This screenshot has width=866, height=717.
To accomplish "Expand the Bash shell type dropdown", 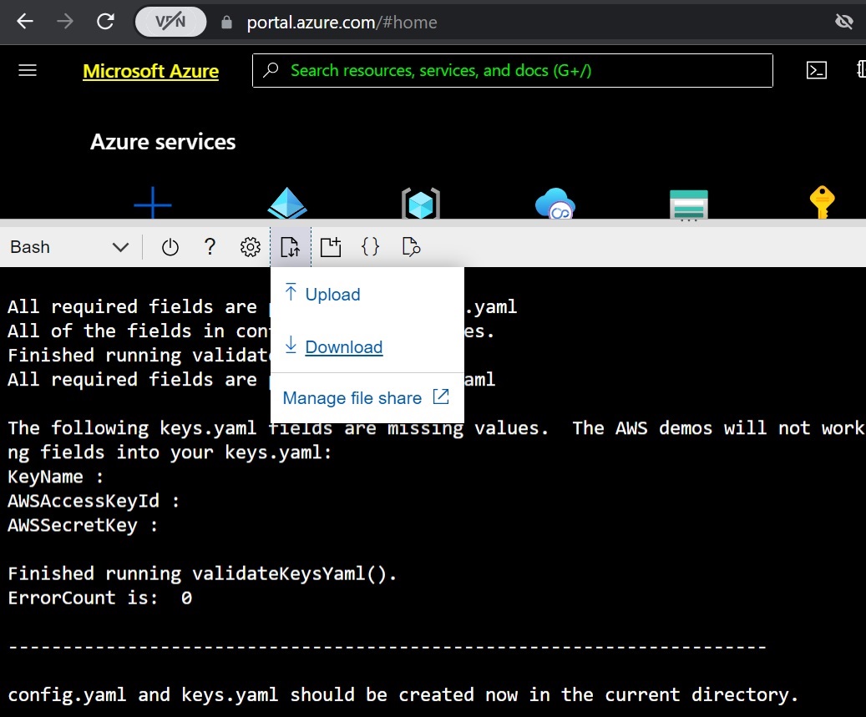I will tap(69, 247).
